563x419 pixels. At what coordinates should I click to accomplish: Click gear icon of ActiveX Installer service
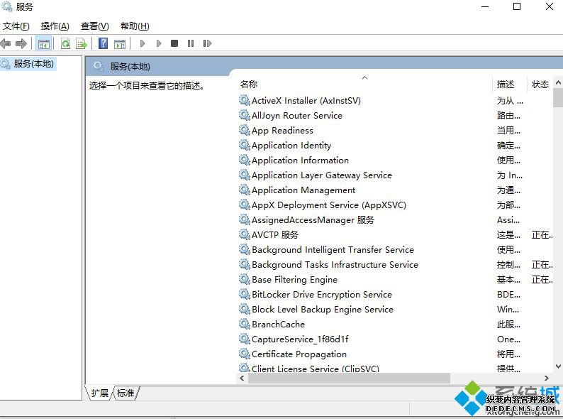coord(244,100)
